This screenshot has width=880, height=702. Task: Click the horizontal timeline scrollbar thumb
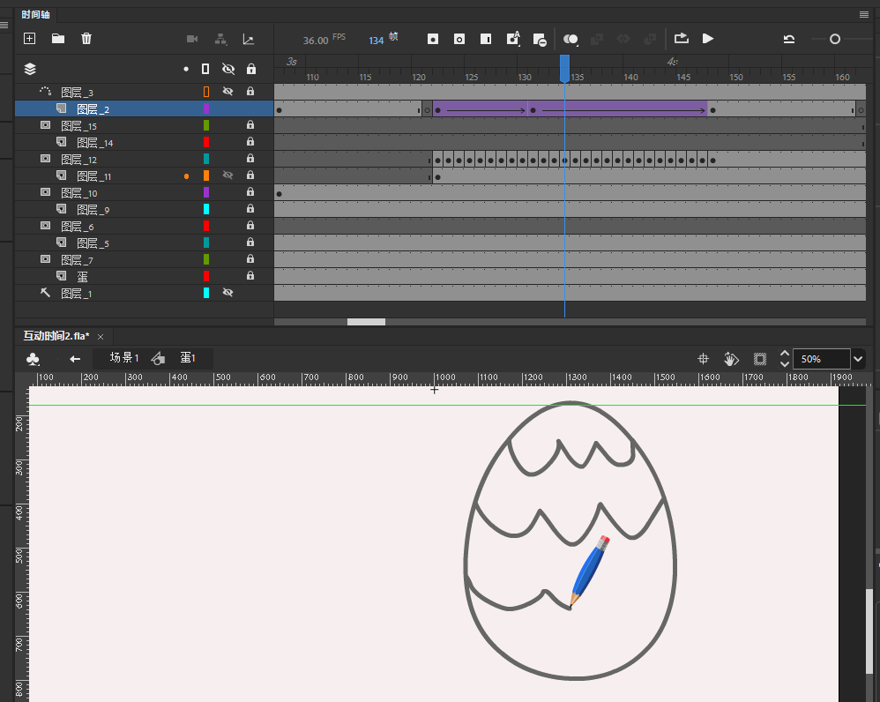click(366, 322)
